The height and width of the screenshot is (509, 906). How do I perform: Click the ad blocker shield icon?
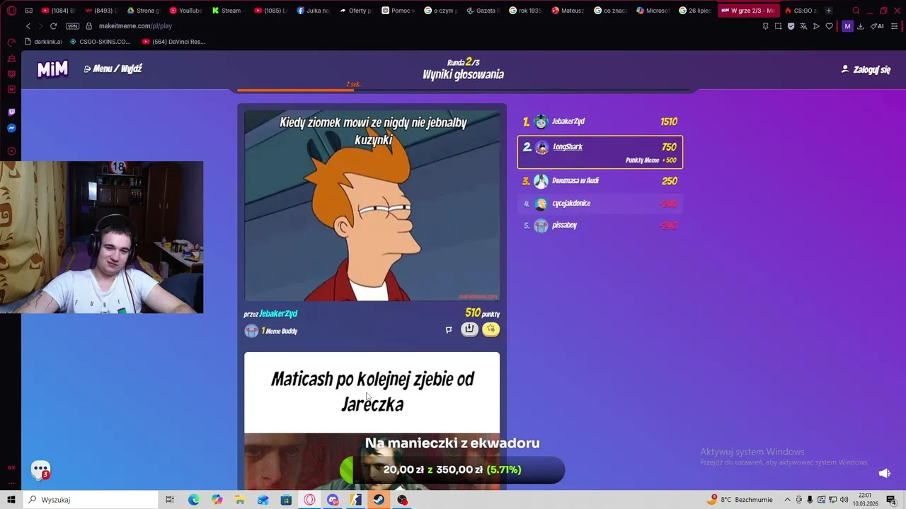click(x=791, y=26)
